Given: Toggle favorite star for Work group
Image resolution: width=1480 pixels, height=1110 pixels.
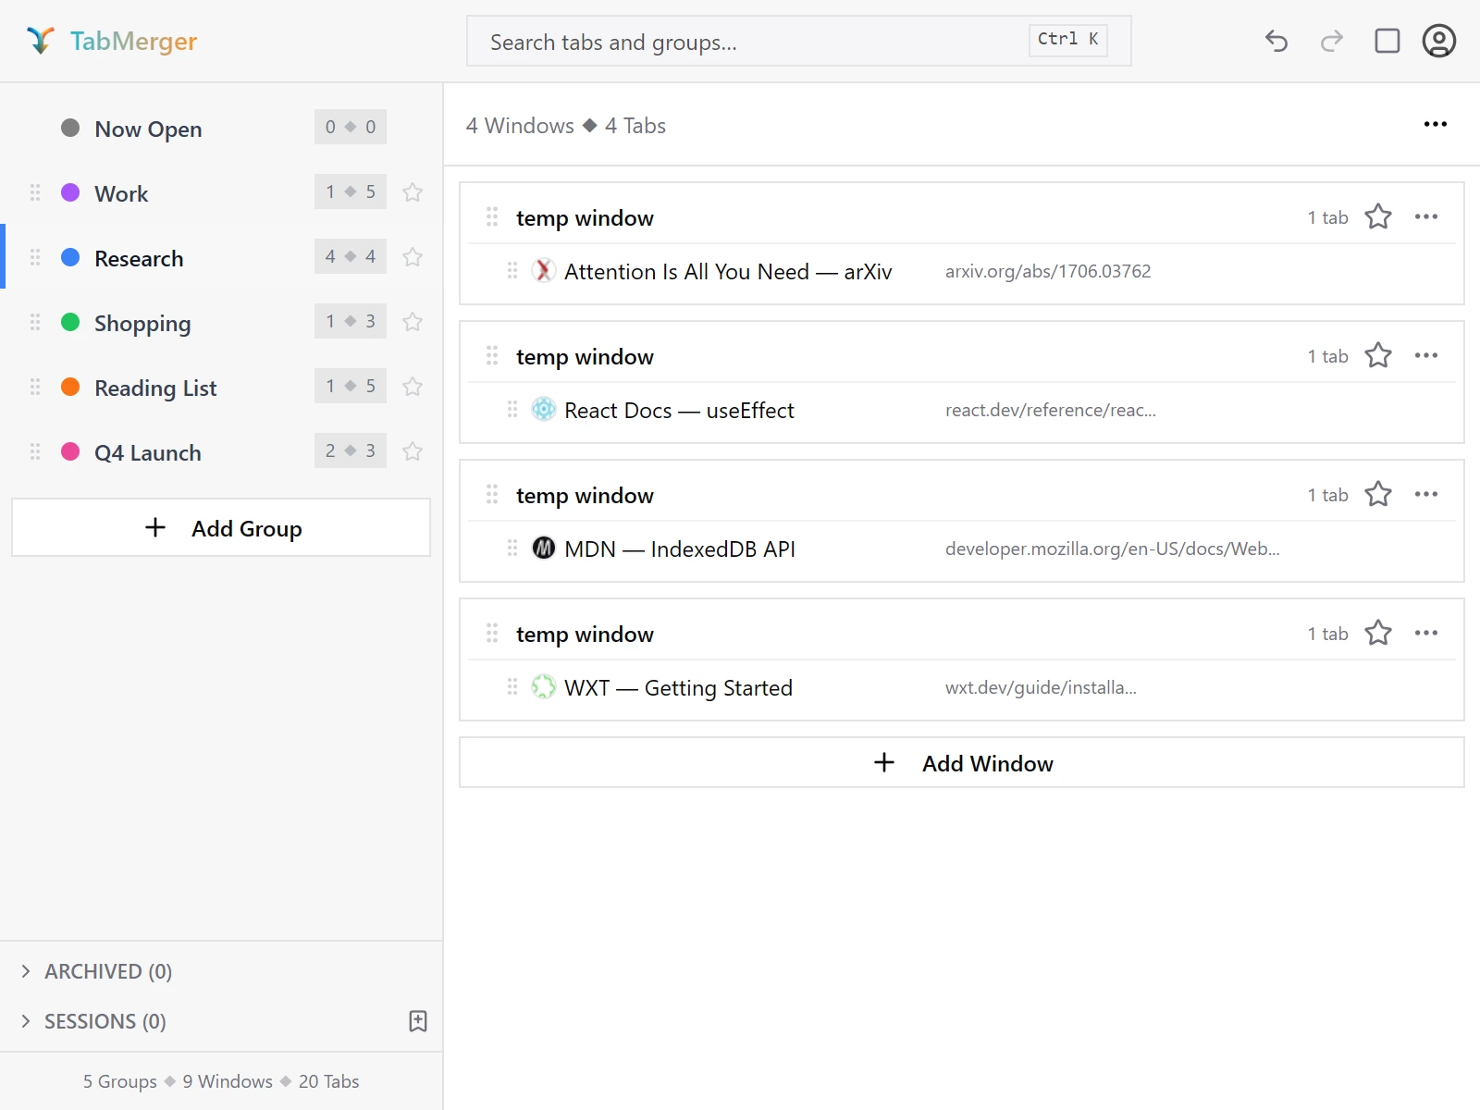Looking at the screenshot, I should (x=413, y=192).
